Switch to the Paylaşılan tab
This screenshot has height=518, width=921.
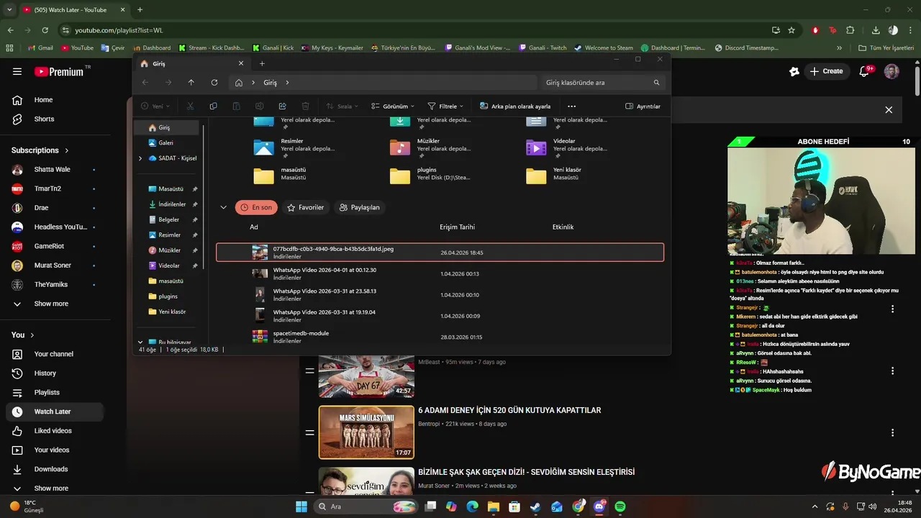click(x=359, y=207)
